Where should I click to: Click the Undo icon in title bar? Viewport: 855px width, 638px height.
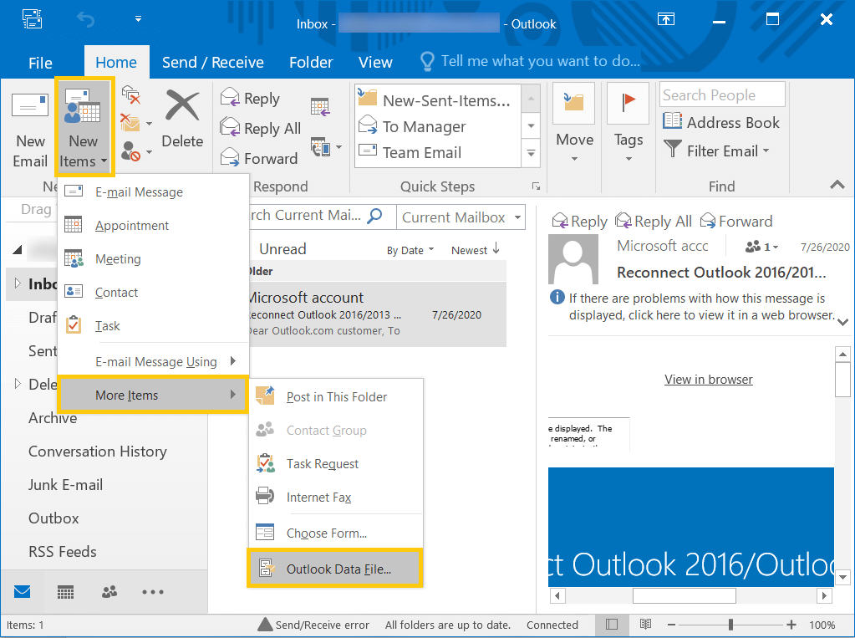point(85,19)
